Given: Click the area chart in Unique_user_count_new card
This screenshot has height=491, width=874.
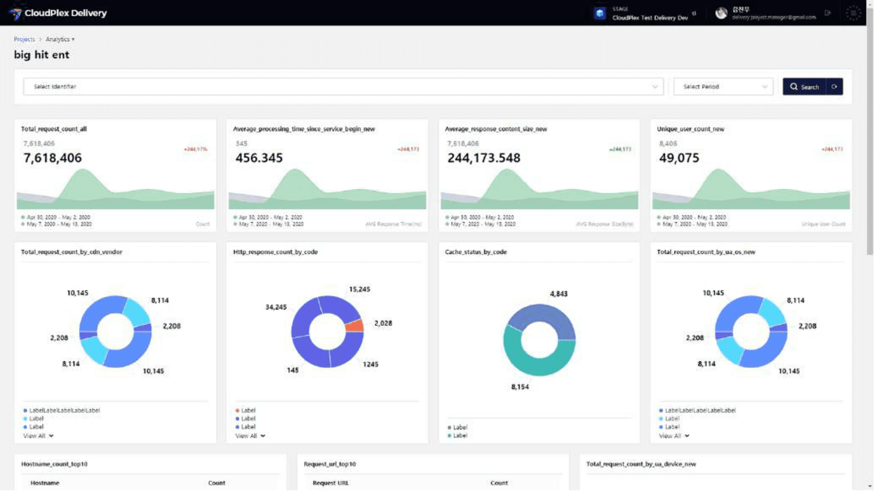Looking at the screenshot, I should pyautogui.click(x=751, y=189).
